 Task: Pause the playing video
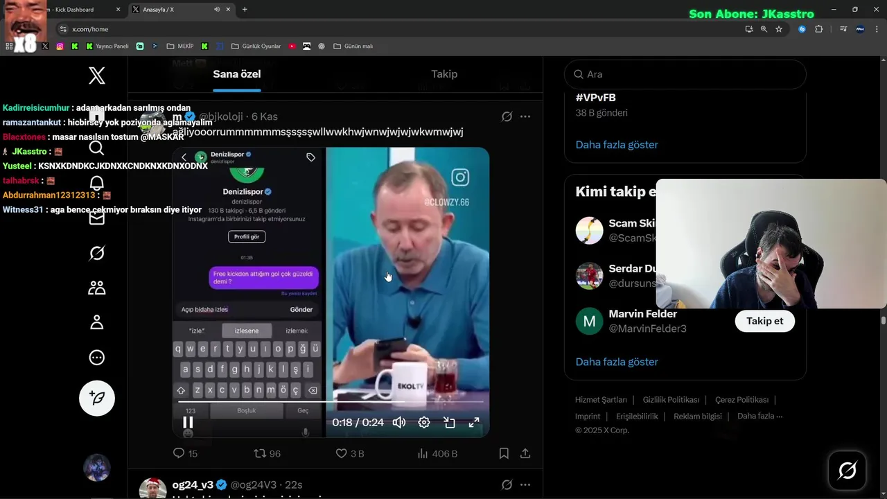click(x=188, y=422)
